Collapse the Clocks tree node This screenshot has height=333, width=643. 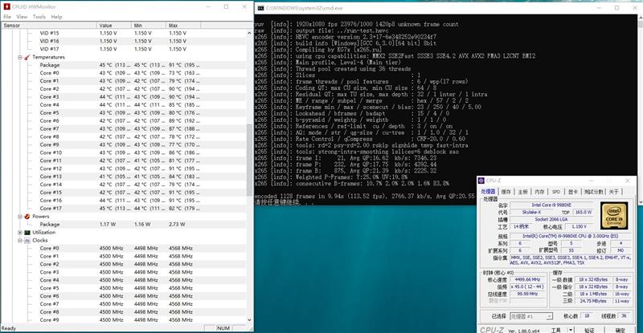(x=19, y=240)
